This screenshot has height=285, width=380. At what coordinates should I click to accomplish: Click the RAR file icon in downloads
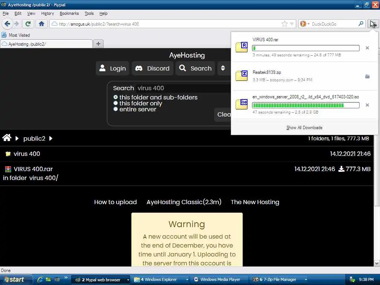tap(242, 47)
